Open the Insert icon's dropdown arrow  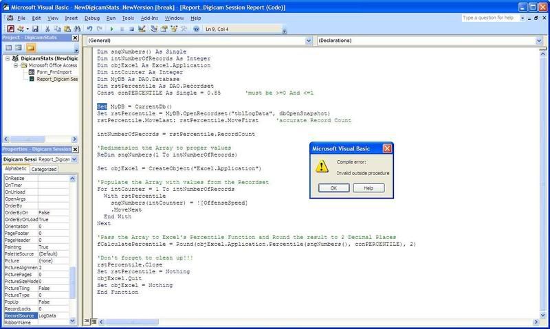point(27,29)
